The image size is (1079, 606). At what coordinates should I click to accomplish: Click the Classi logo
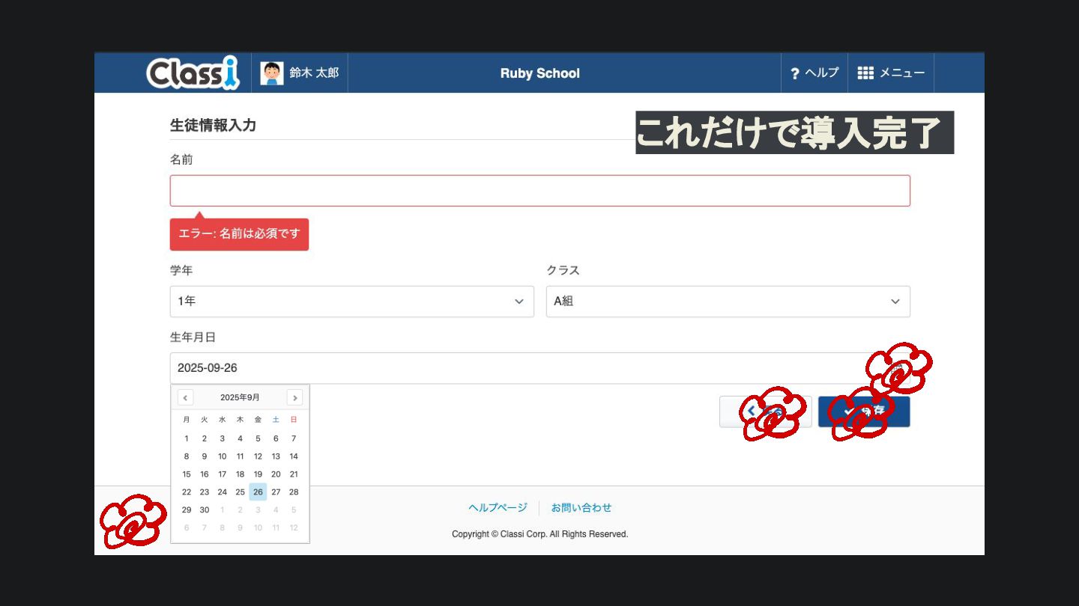coord(193,73)
